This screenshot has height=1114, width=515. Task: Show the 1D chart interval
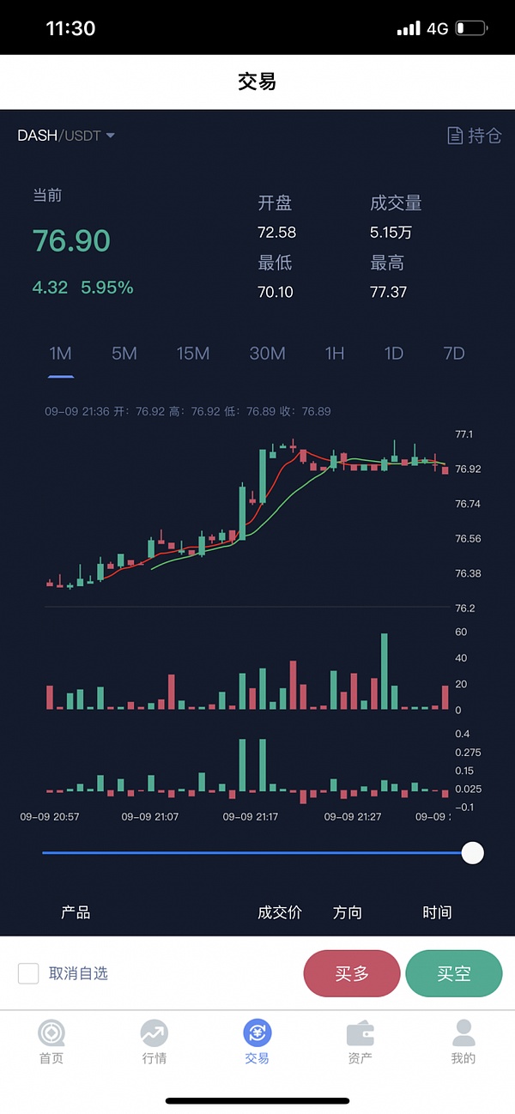[x=394, y=354]
